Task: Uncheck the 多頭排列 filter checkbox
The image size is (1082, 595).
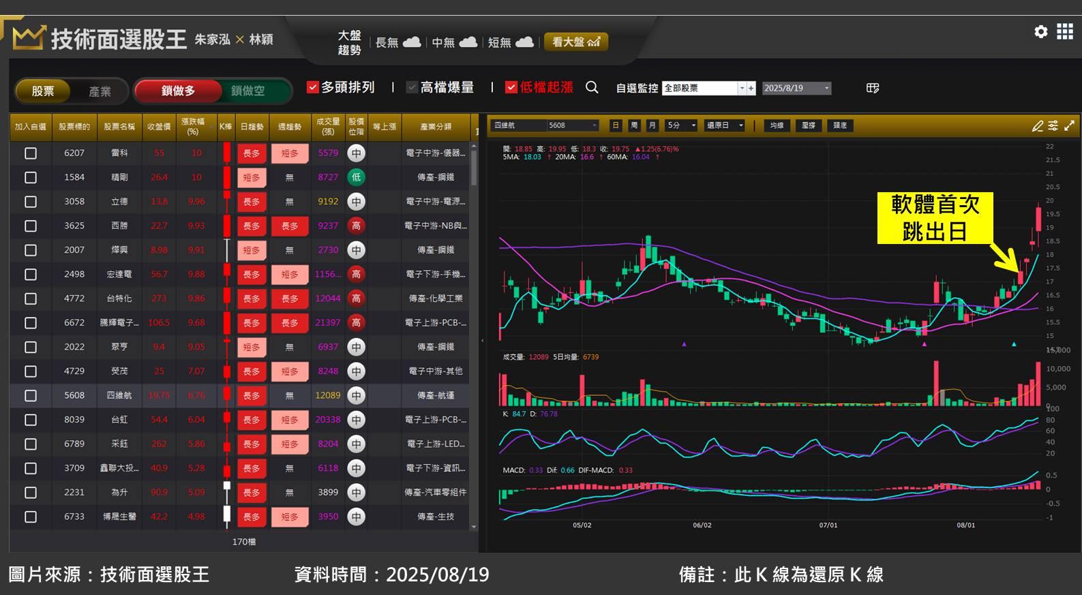Action: click(x=313, y=87)
